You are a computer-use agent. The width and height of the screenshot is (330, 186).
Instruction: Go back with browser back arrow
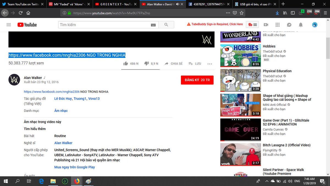pyautogui.click(x=5, y=13)
